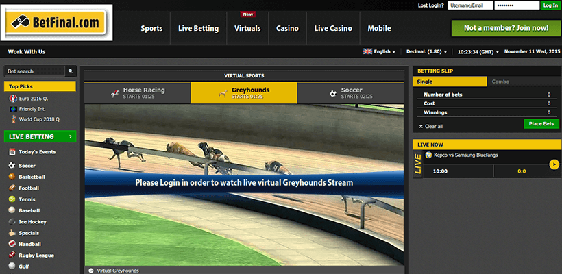Open the Decimal (1.80) odds format dropdown
The height and width of the screenshot is (274, 562).
click(426, 52)
